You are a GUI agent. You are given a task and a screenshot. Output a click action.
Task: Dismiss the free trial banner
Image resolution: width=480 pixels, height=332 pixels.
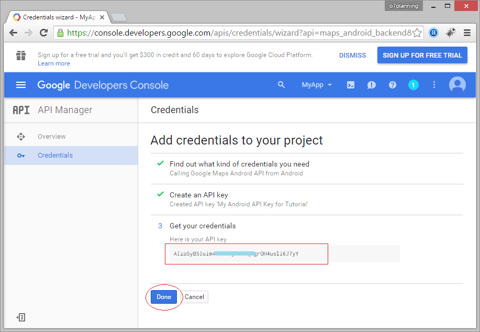(352, 55)
